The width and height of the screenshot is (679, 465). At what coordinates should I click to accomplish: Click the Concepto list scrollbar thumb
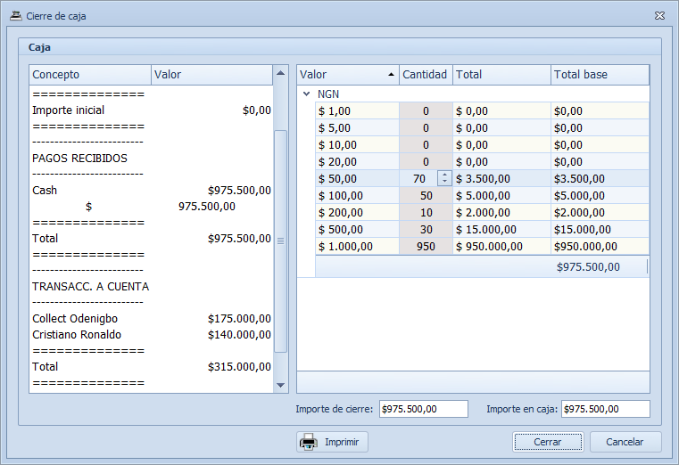point(281,240)
